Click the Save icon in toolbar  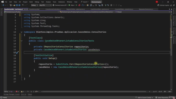click(x=17, y=5)
